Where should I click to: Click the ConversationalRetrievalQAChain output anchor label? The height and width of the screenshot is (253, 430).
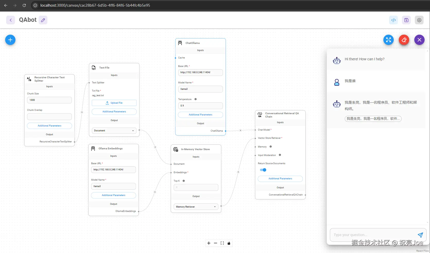click(286, 195)
